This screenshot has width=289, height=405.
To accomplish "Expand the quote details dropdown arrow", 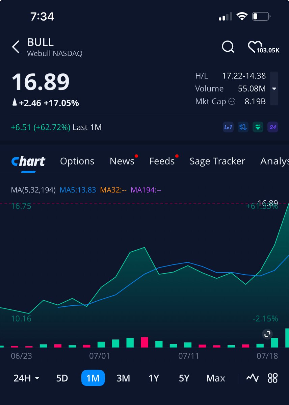I will [x=274, y=88].
